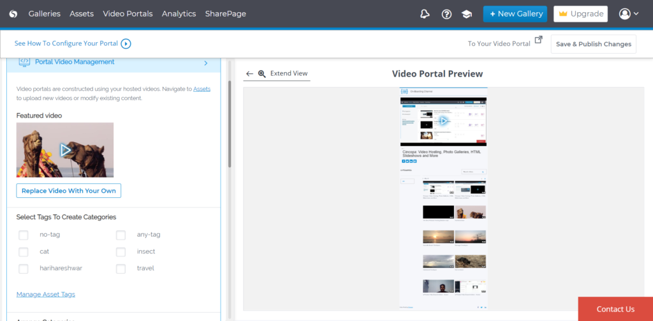
Task: Toggle the harihareshwar tag checkbox
Action: coord(24,269)
